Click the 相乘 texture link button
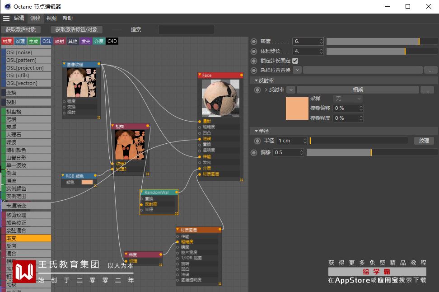439x292 pixels. click(x=358, y=89)
